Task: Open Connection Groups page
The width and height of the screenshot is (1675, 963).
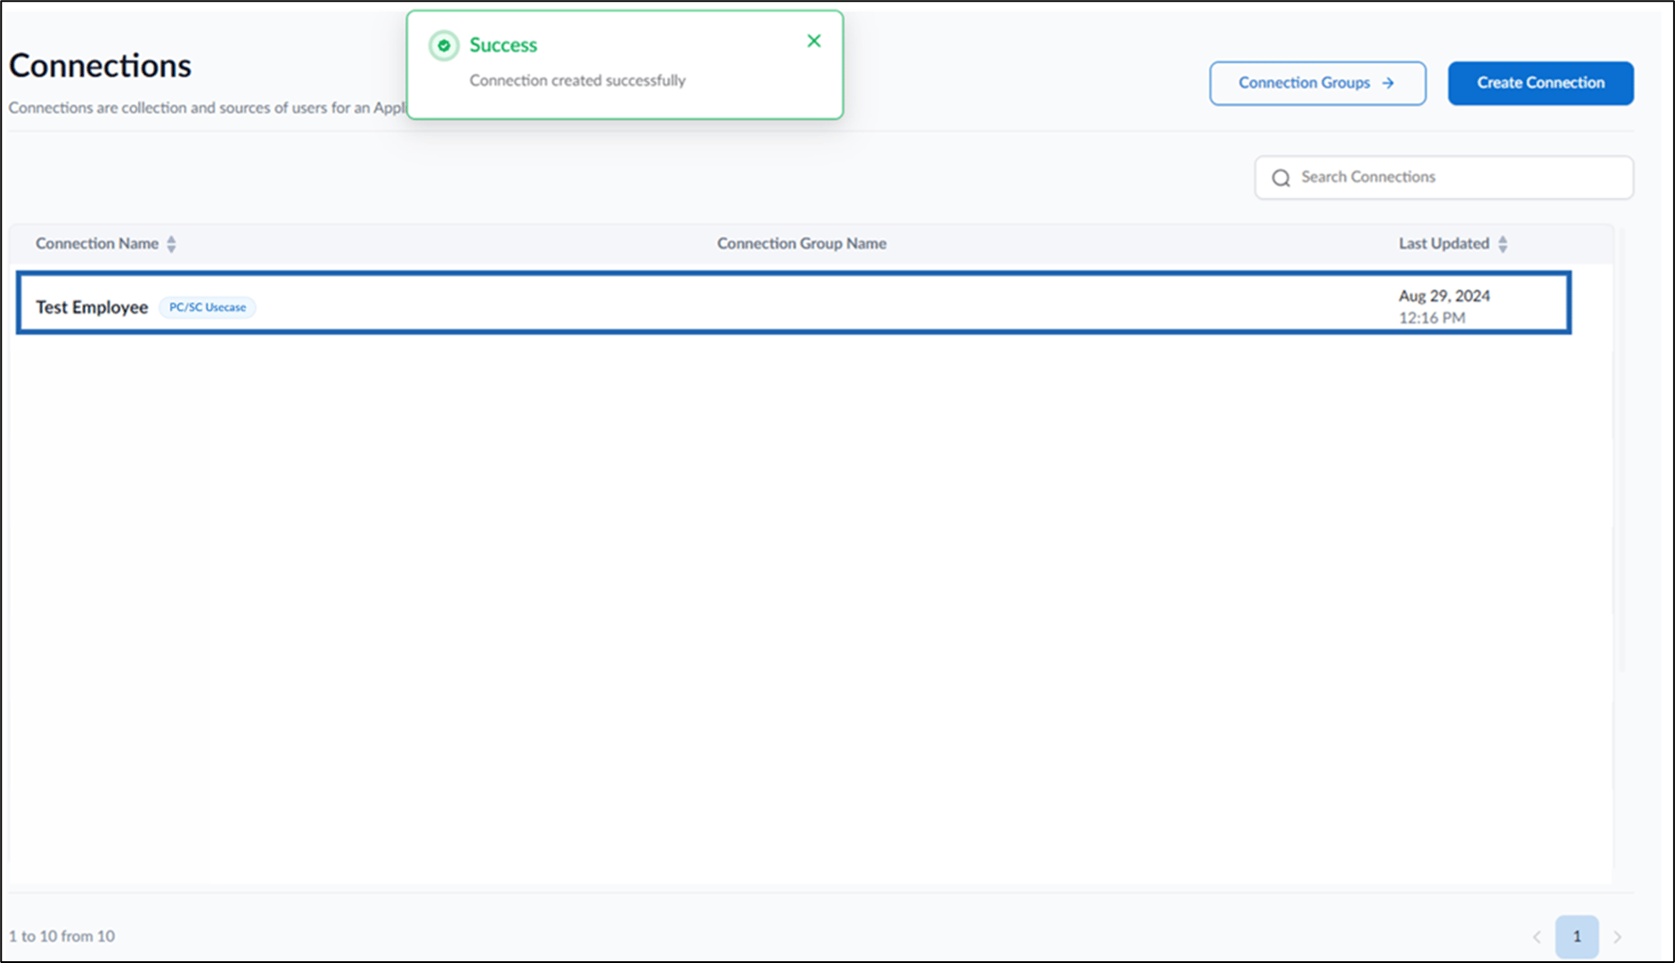Action: click(1317, 83)
